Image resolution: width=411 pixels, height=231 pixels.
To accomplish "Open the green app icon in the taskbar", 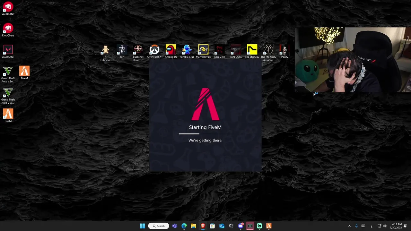I will coord(259,226).
